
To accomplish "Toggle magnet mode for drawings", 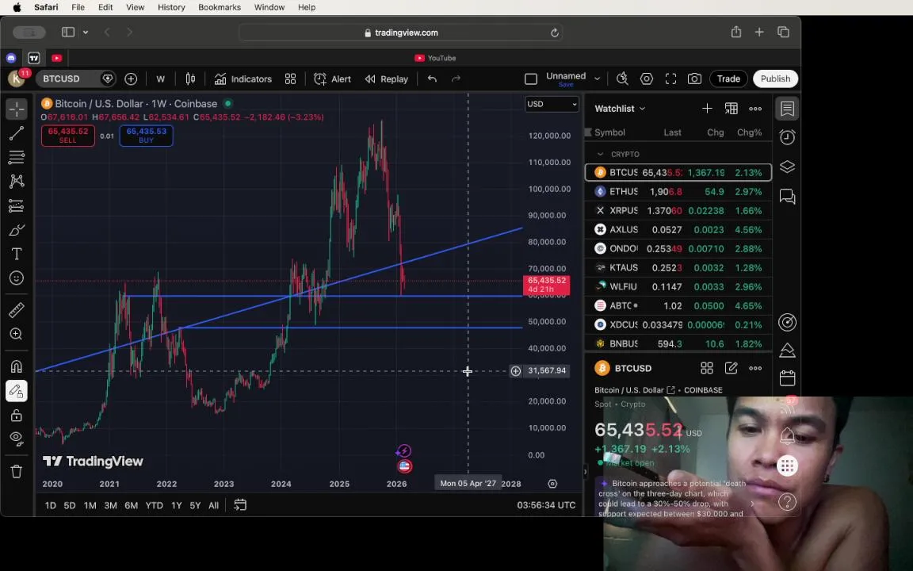I will (17, 366).
